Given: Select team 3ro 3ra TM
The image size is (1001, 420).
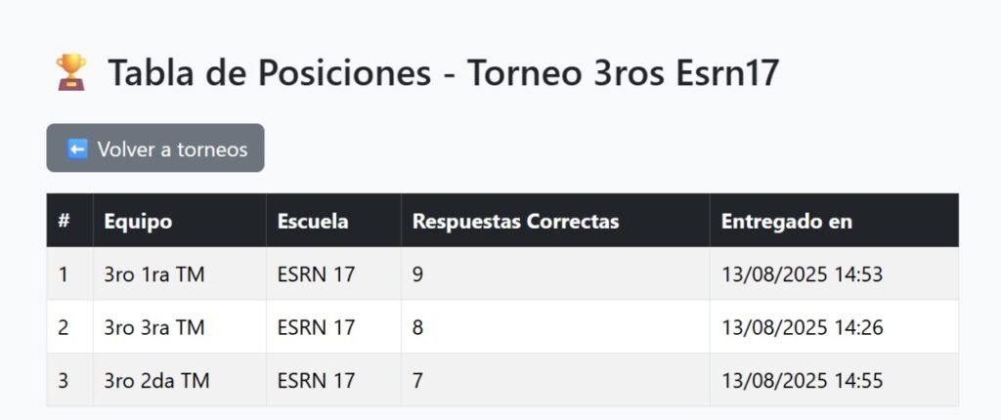Looking at the screenshot, I should (x=154, y=327).
